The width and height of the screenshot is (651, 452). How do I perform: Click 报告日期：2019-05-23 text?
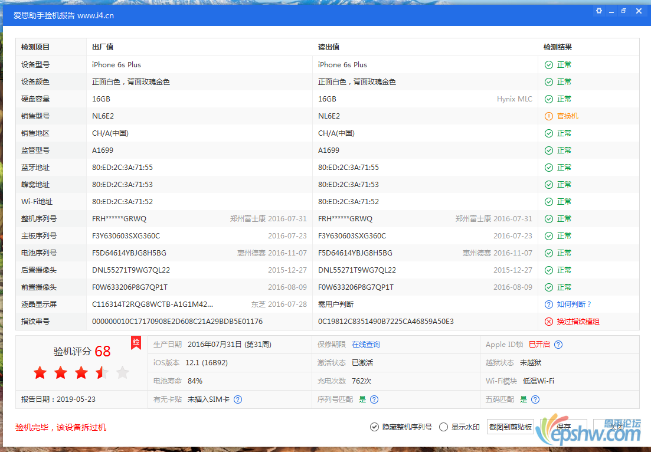(58, 399)
